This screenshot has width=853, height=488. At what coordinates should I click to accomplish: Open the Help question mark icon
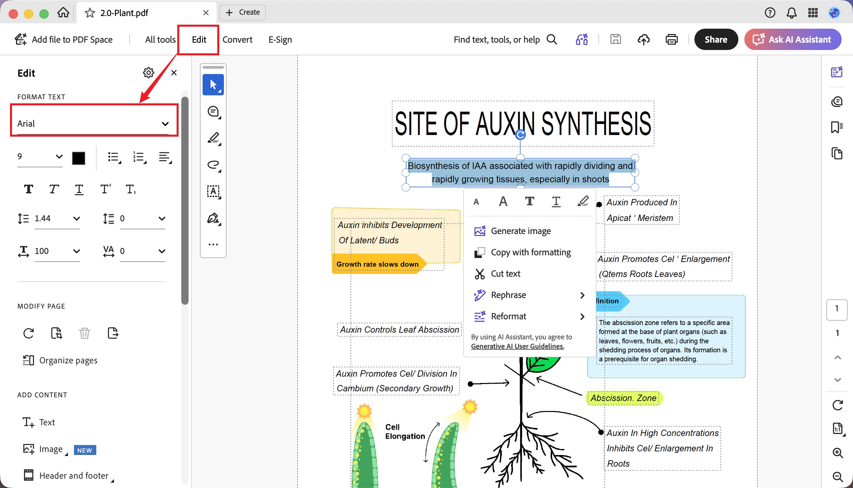770,13
